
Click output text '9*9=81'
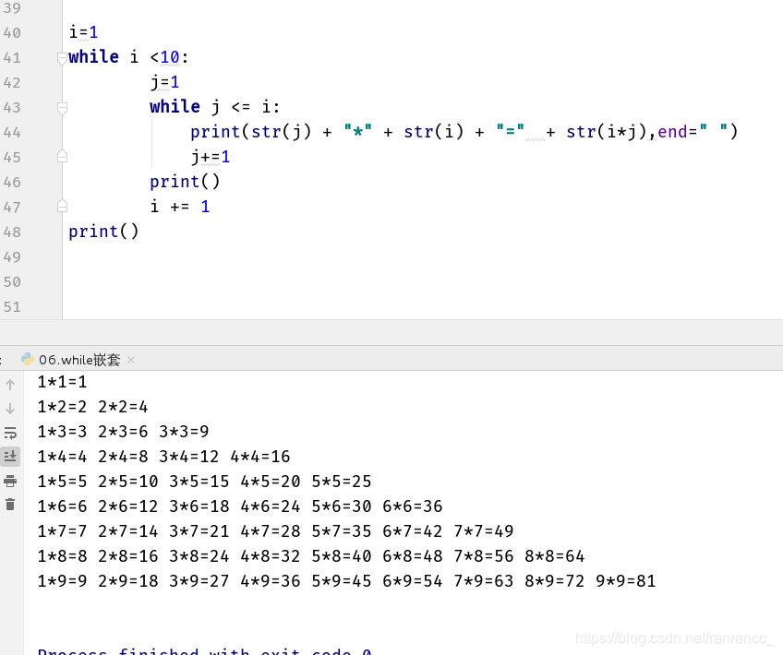pos(626,582)
